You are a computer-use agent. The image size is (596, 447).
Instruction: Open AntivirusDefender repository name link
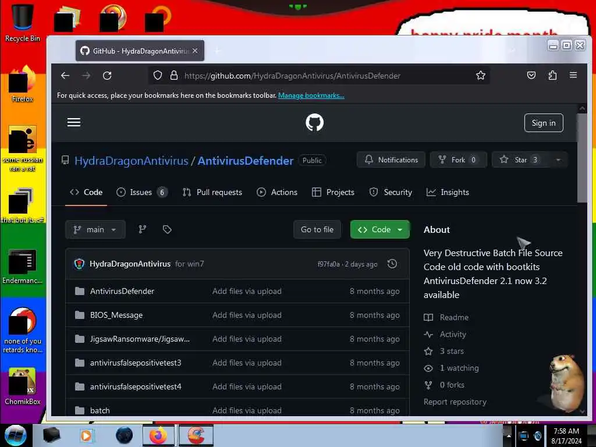246,161
